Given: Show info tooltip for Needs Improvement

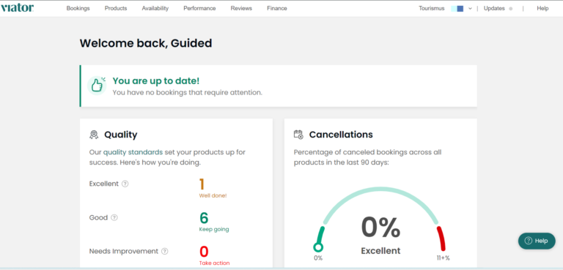Looking at the screenshot, I should pyautogui.click(x=164, y=251).
